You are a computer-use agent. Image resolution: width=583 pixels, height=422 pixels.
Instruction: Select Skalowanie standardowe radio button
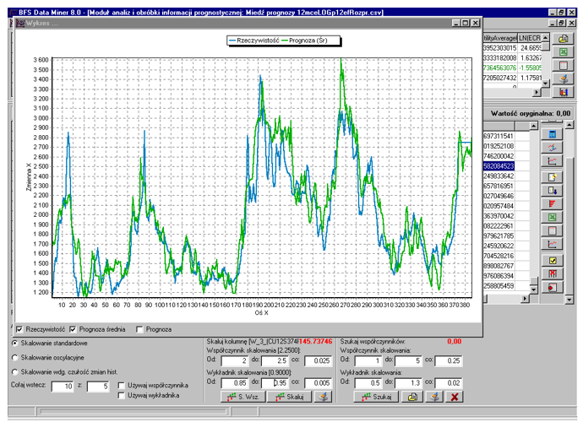[x=15, y=343]
